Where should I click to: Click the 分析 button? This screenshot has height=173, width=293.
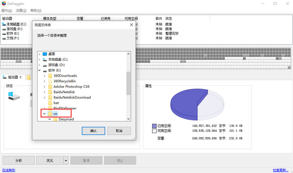coord(19,160)
